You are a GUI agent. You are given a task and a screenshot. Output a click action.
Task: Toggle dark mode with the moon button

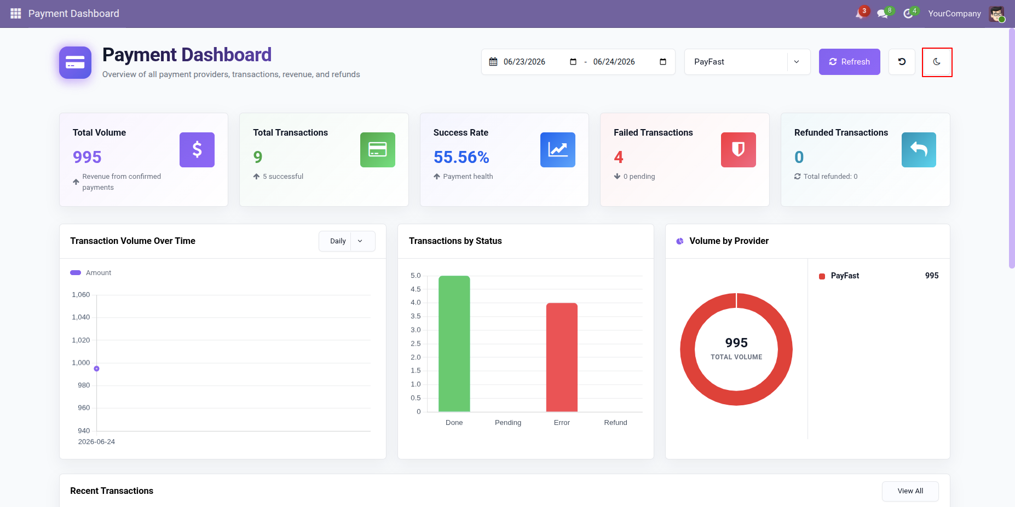(937, 62)
